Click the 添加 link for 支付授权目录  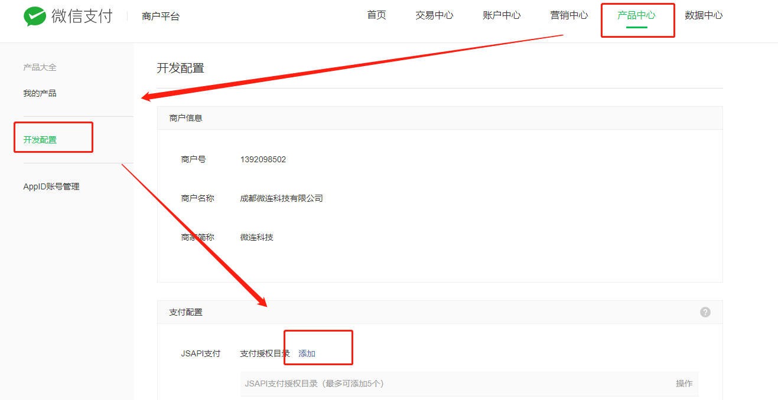(307, 353)
